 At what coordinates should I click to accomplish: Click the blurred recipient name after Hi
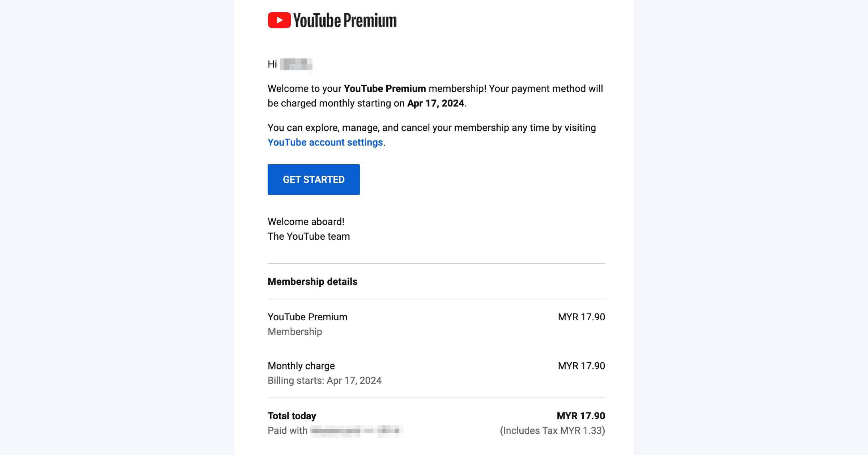296,64
